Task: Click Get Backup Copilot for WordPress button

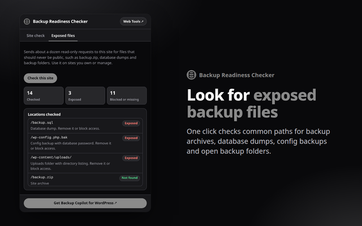Action: [x=85, y=203]
